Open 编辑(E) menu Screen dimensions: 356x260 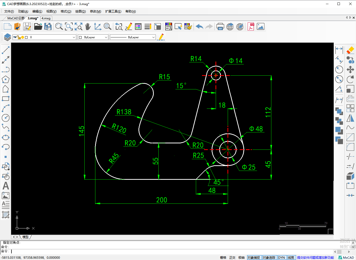[37, 11]
